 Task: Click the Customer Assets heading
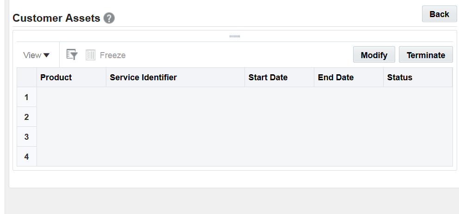coord(56,18)
